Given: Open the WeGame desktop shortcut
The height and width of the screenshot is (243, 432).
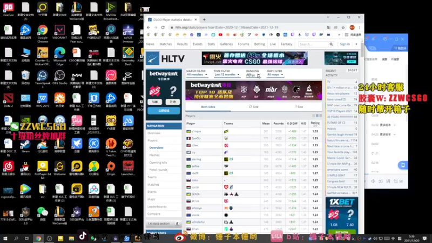Looking at the screenshot, I should [x=59, y=168].
